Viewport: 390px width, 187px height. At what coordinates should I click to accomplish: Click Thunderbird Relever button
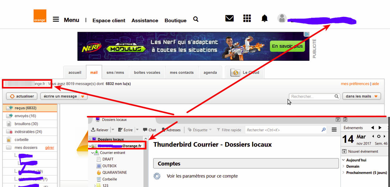click(100, 130)
